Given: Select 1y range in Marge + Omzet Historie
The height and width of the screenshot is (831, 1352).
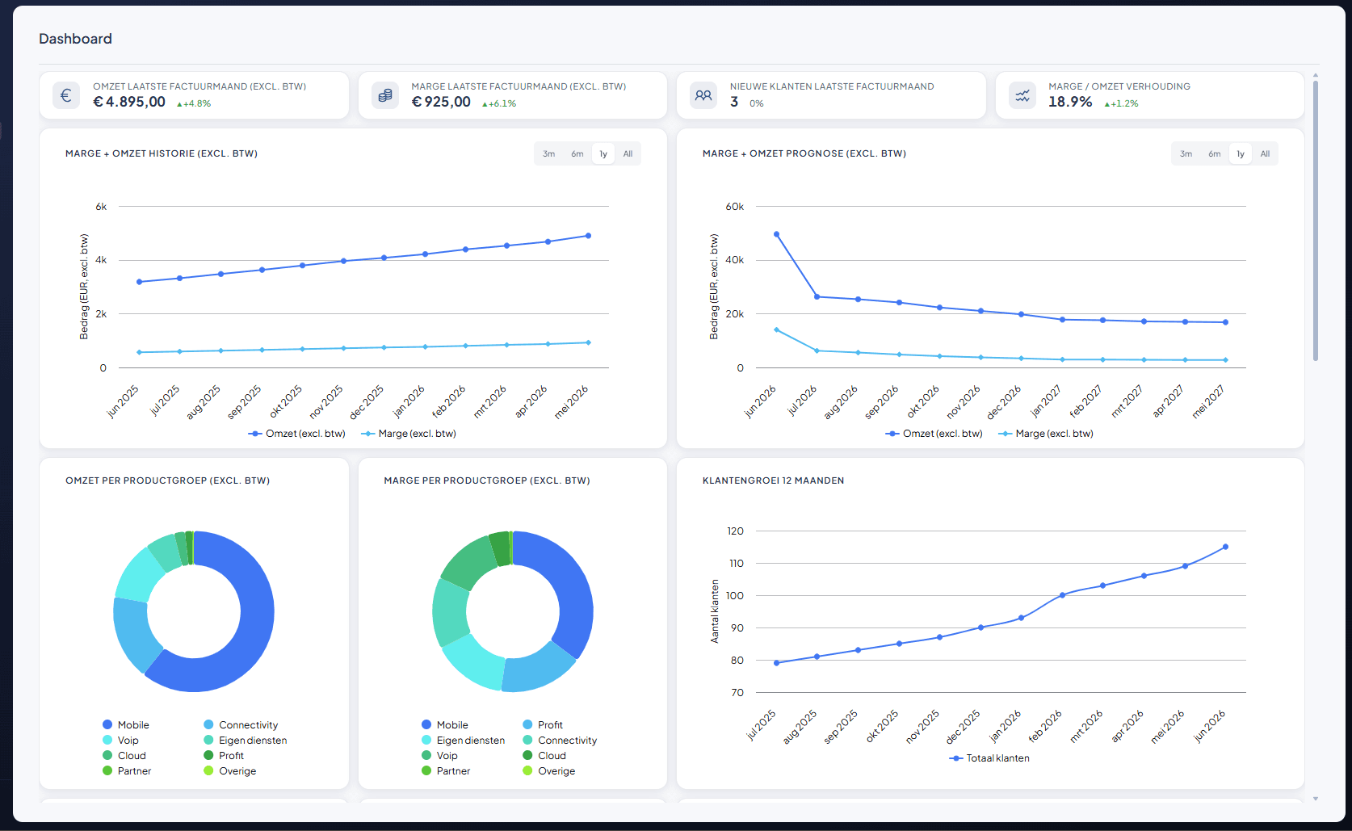Looking at the screenshot, I should (x=603, y=154).
